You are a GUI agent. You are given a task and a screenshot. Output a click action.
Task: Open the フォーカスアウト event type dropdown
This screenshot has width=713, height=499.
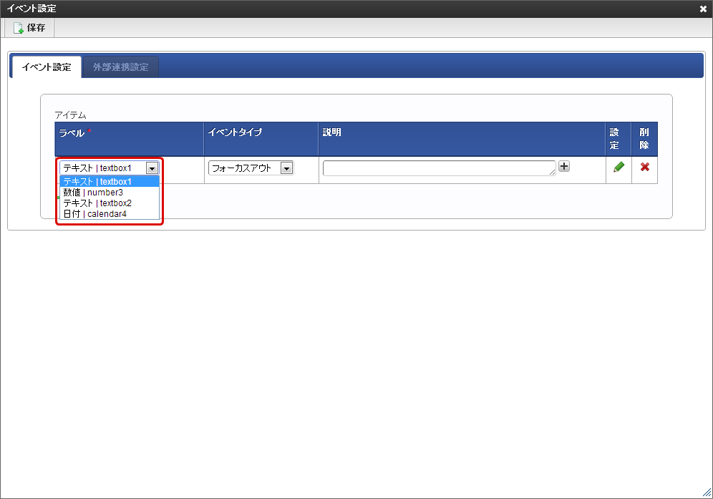[x=251, y=168]
